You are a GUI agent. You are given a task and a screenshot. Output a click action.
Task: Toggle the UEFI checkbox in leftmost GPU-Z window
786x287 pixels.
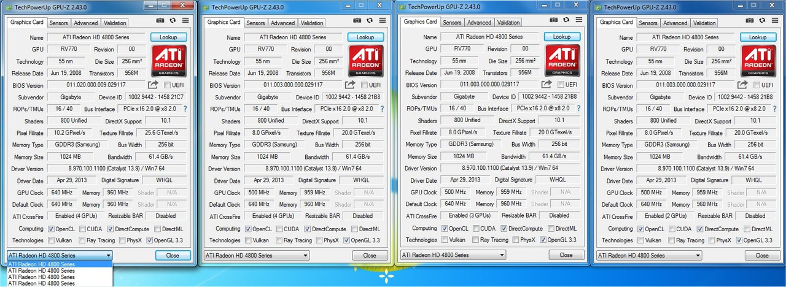coord(168,85)
